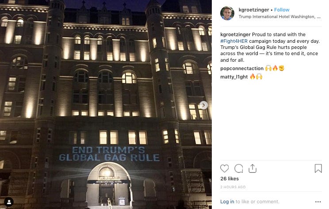Click the add comment prompt text
The image size is (329, 209).
(x=257, y=202)
